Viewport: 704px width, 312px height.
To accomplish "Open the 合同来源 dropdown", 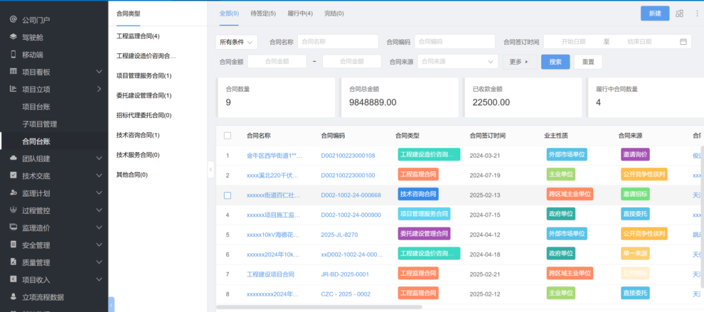I will pos(458,61).
